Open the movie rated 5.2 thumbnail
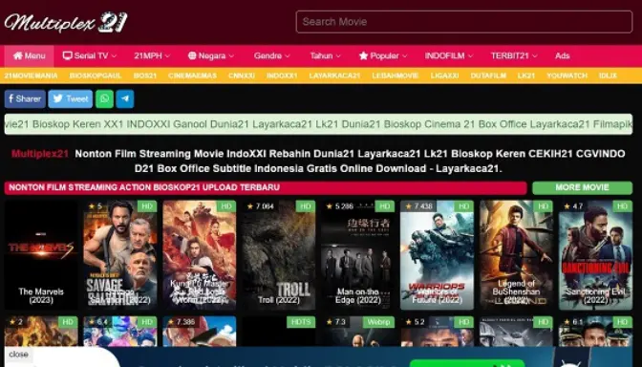Viewport: 642px width, 367px height. click(437, 331)
